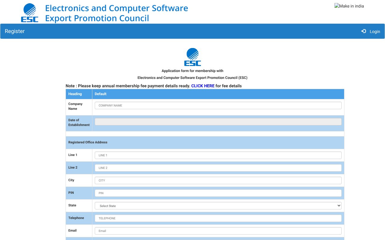Click the COMPANY NAME input field
The height and width of the screenshot is (240, 385).
[x=218, y=105]
